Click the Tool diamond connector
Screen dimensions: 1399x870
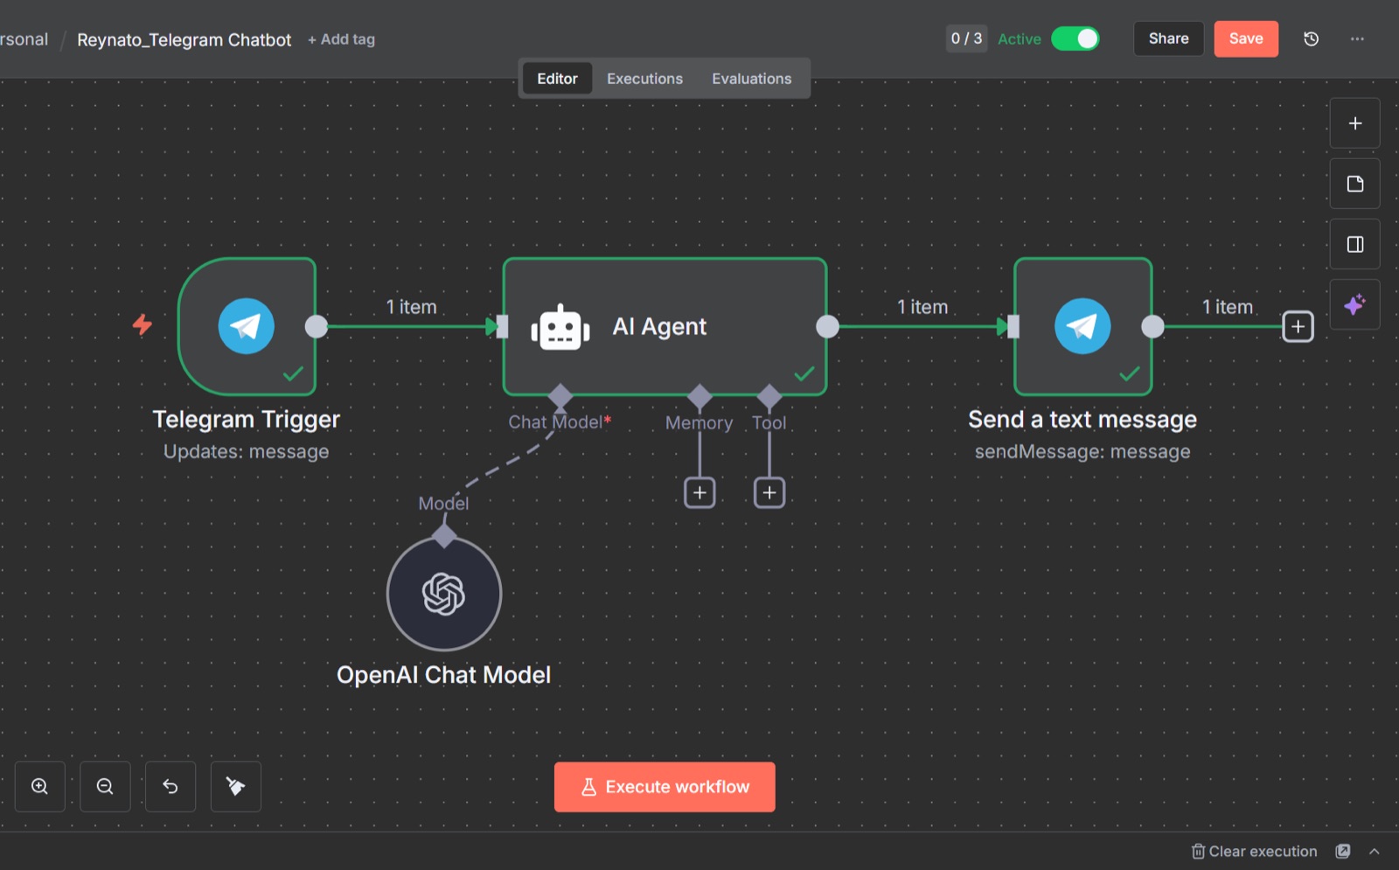point(769,396)
